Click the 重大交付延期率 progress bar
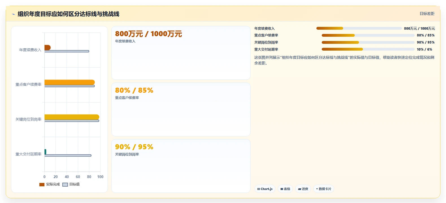Screen dimensions: 446x203 (368, 49)
